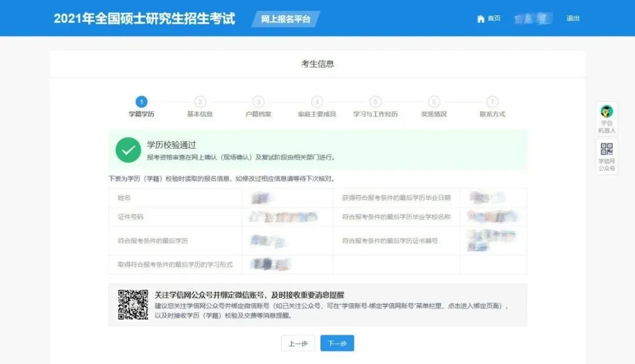Jump to step 7 联系方式
The width and height of the screenshot is (635, 364).
pos(492,102)
